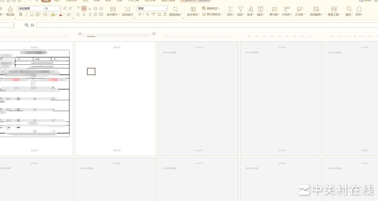
Task: Toggle italic text formatting
Action: point(26,15)
